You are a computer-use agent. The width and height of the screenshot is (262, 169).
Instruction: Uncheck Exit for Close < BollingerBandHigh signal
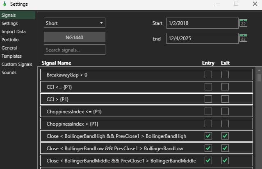pyautogui.click(x=225, y=136)
